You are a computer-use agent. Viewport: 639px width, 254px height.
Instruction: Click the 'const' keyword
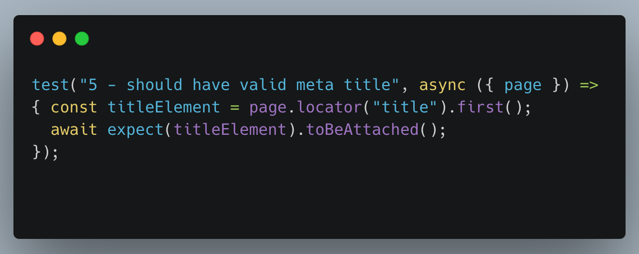click(74, 107)
